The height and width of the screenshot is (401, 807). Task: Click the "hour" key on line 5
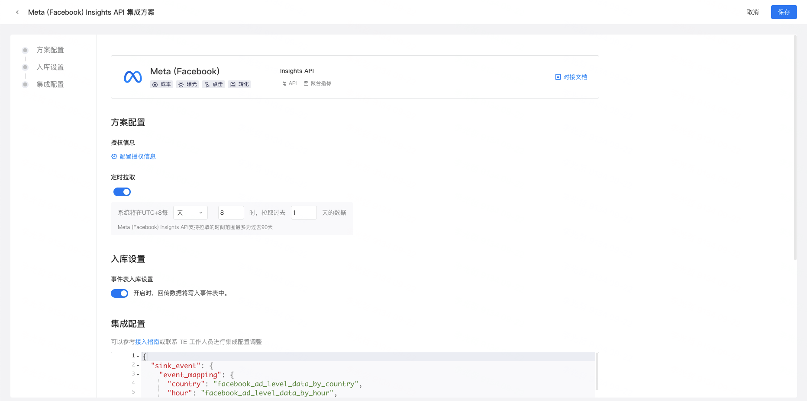coord(180,393)
